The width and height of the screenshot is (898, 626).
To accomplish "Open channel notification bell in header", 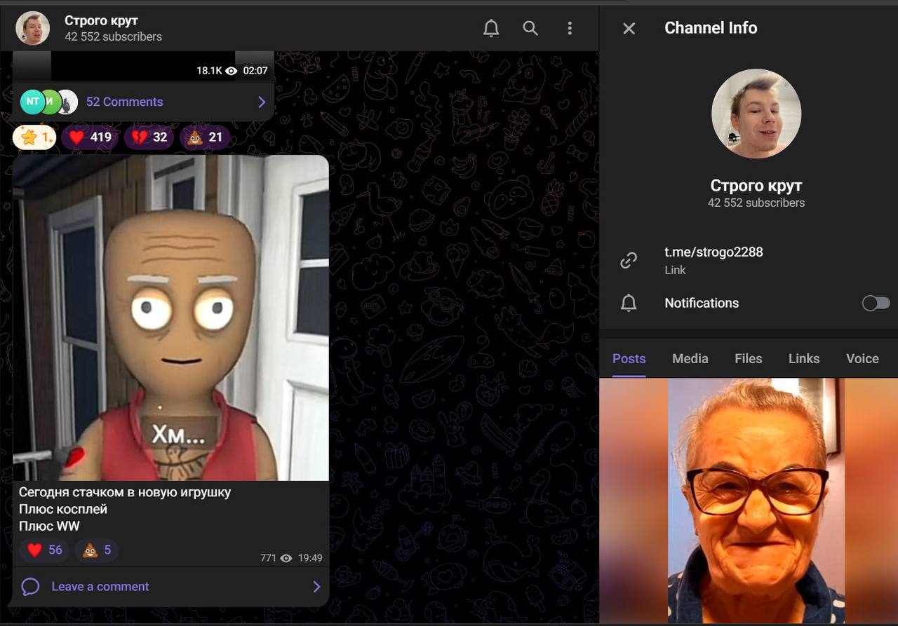I will pyautogui.click(x=491, y=28).
